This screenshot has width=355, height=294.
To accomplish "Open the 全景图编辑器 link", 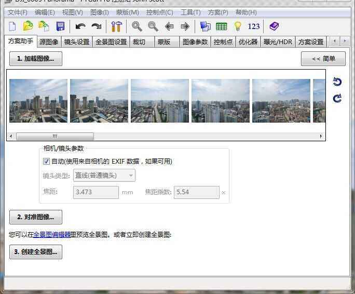I will tap(52, 235).
